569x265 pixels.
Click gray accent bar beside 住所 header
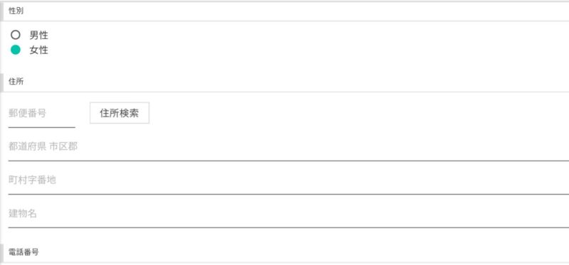(1, 82)
